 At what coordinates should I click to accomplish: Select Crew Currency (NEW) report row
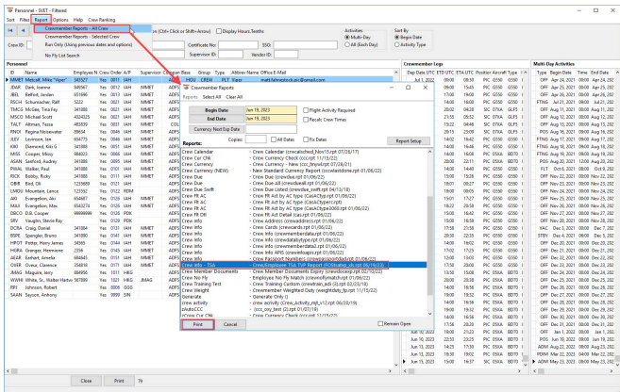304,171
